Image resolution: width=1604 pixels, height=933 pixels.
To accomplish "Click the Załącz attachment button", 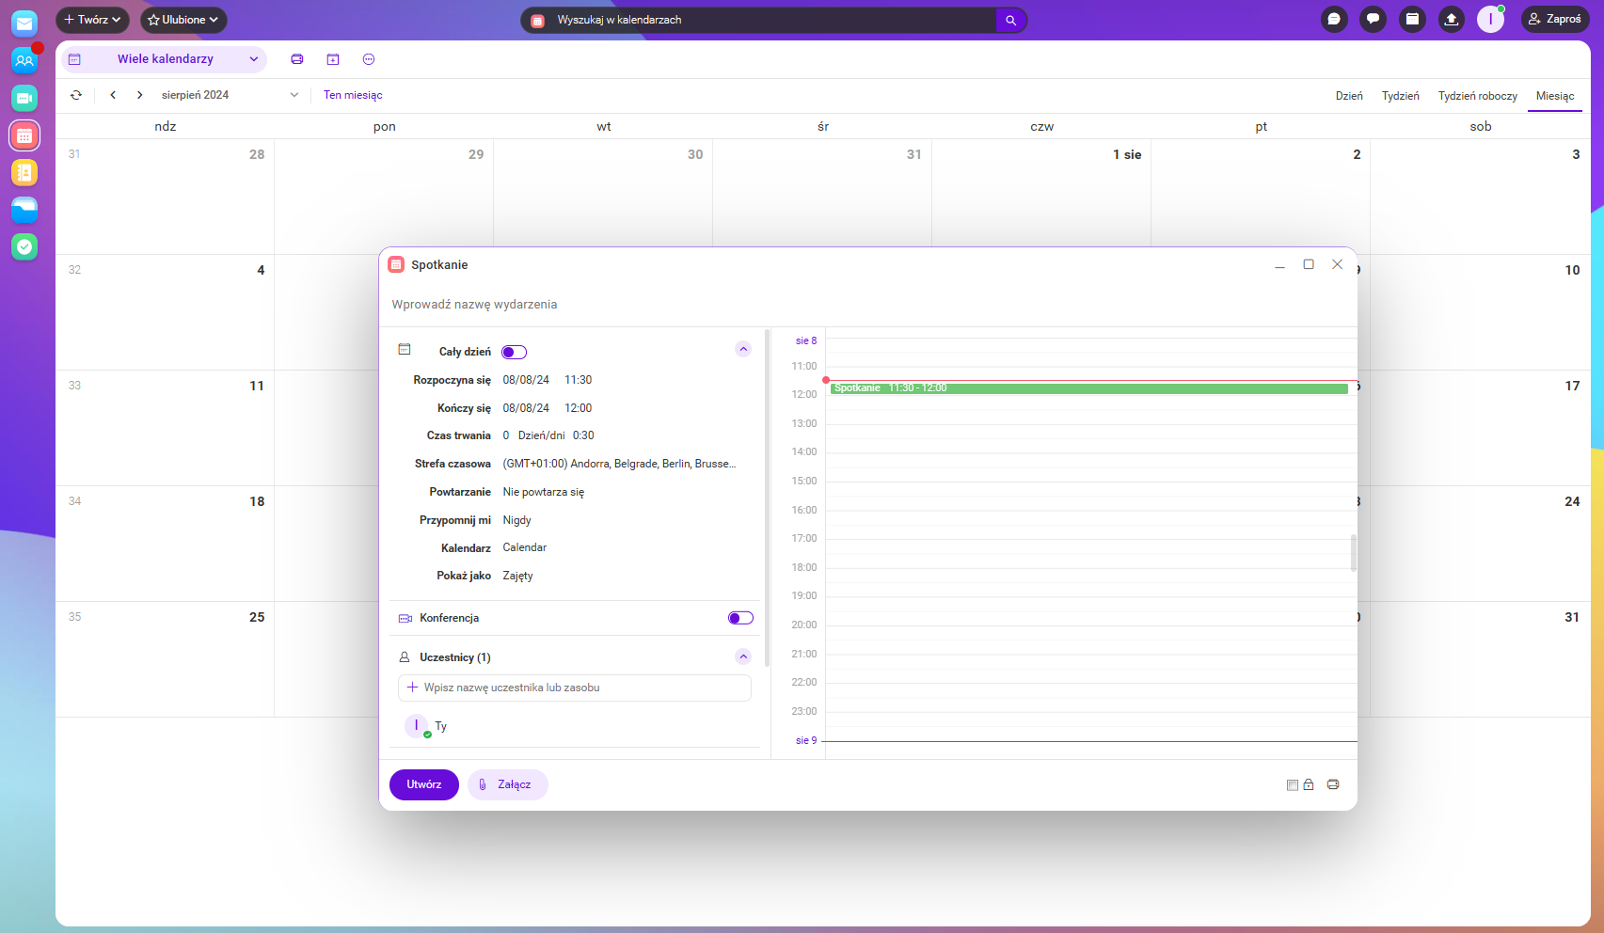I will click(x=507, y=784).
